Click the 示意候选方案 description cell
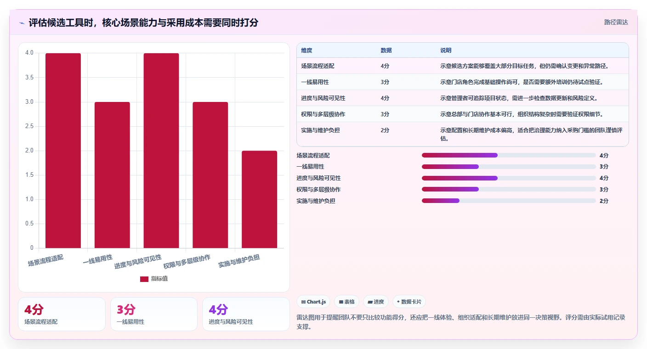 [x=524, y=66]
